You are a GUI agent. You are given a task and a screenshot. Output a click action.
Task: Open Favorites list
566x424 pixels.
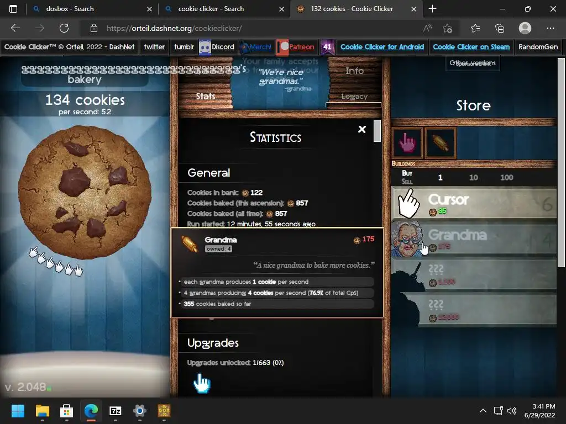tap(475, 28)
